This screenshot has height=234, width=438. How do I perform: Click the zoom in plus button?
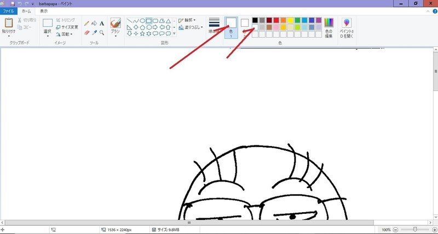[x=434, y=230]
